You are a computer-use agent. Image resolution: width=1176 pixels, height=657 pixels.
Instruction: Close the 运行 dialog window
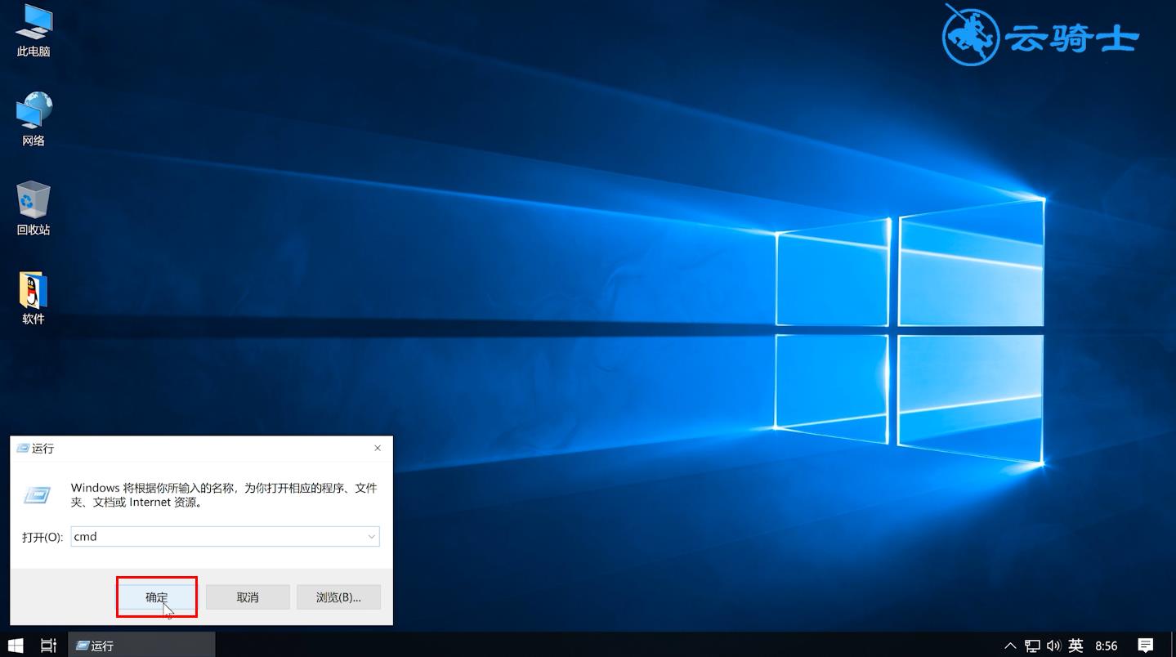pyautogui.click(x=378, y=449)
